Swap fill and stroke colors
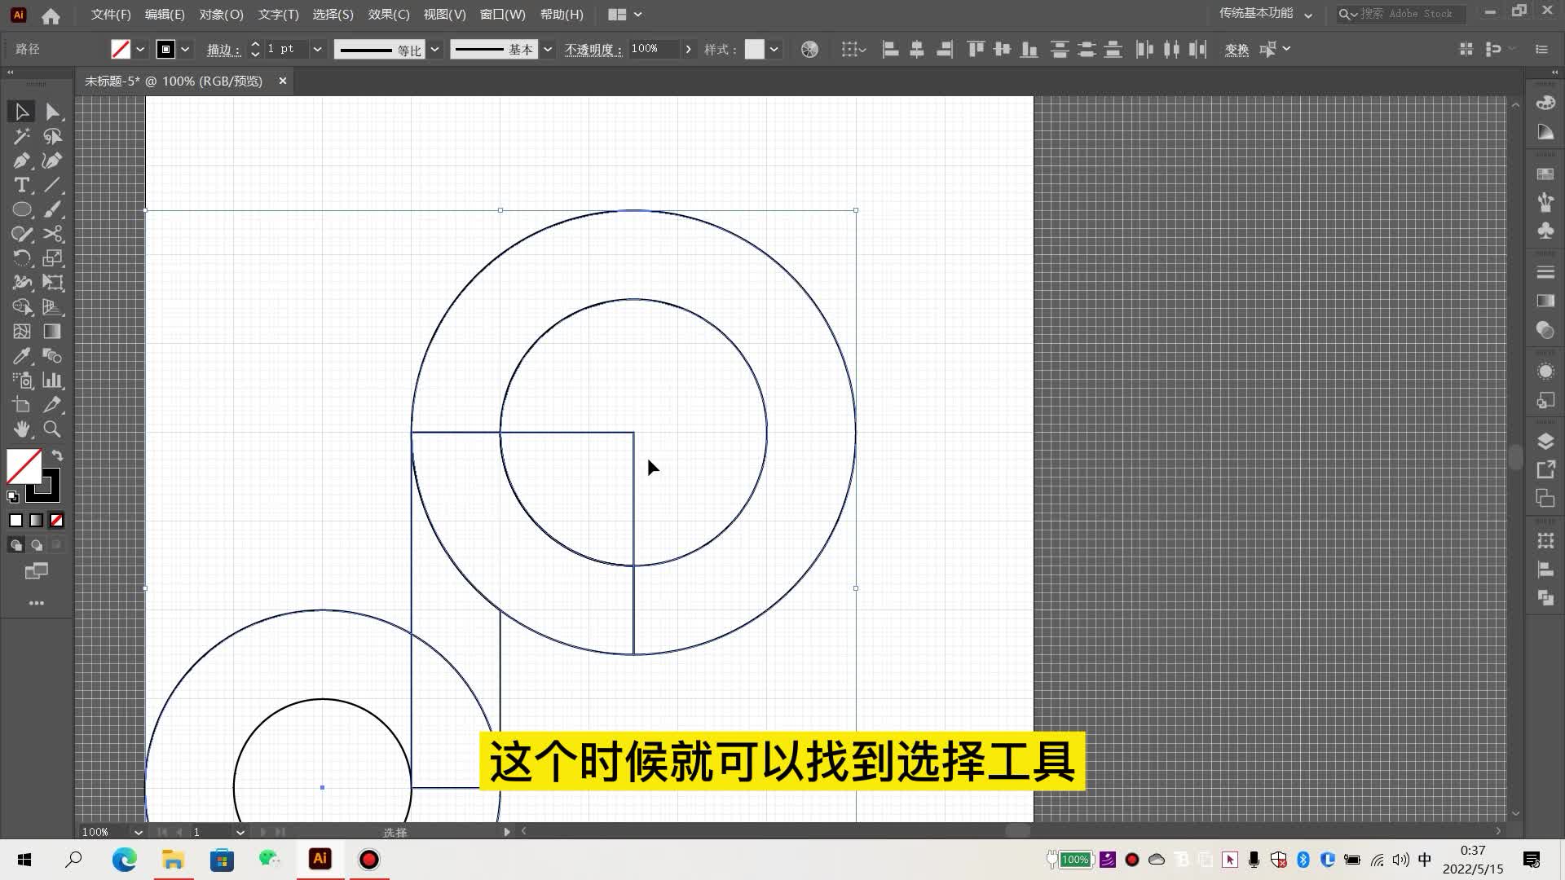Image resolution: width=1565 pixels, height=880 pixels. (57, 455)
